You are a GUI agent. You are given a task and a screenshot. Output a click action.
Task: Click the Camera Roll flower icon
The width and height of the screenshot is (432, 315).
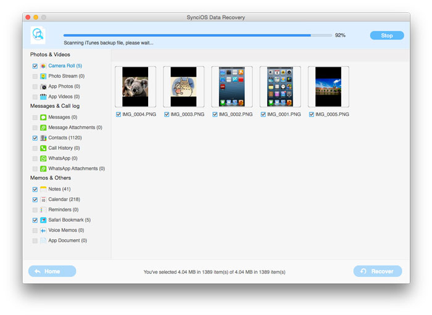click(x=43, y=66)
